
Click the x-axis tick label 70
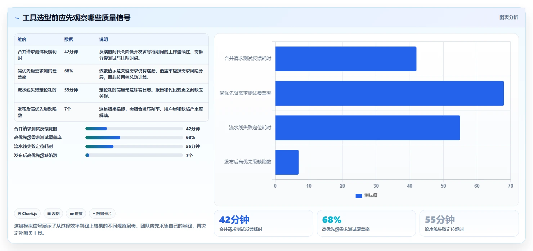[510, 186]
